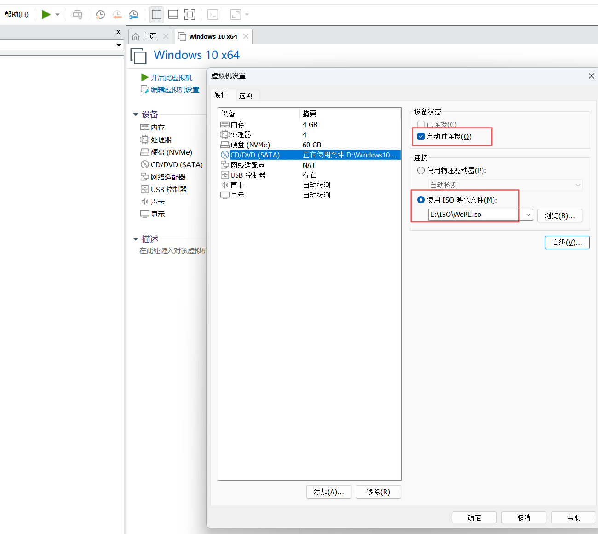Click the thumbnail bar view icon
The height and width of the screenshot is (534, 598).
point(173,15)
